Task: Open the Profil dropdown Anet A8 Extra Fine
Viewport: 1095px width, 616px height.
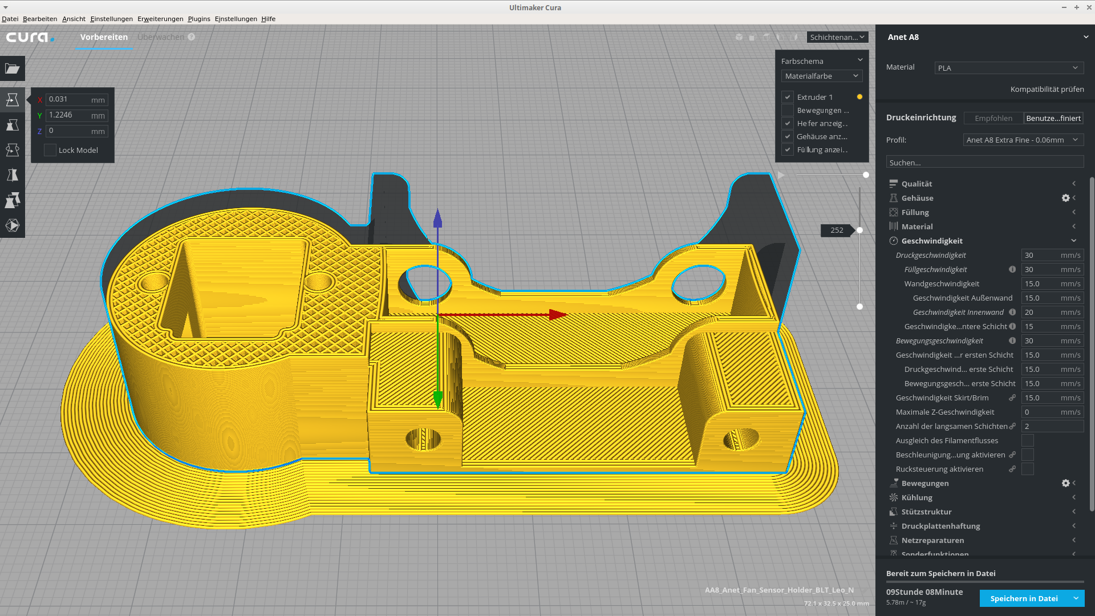Action: point(1023,140)
